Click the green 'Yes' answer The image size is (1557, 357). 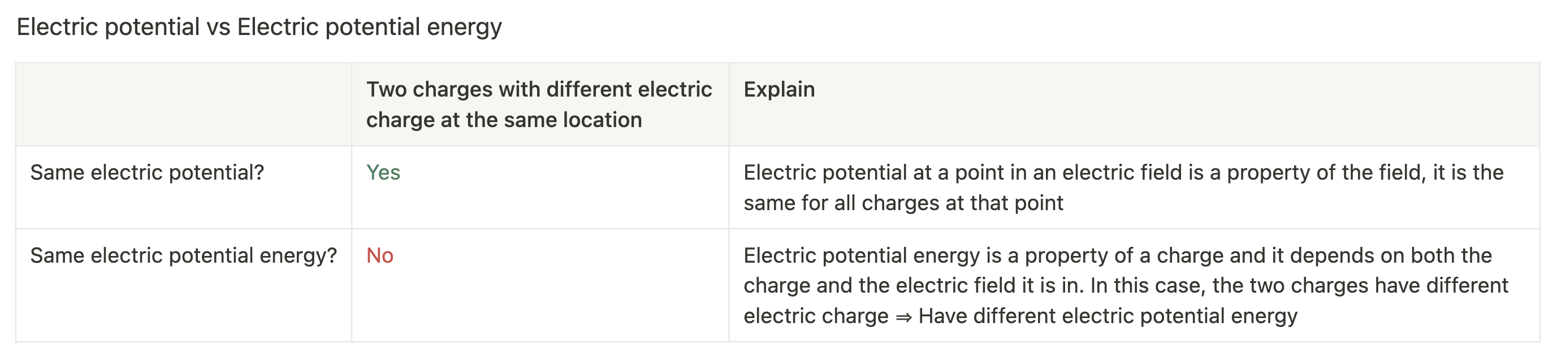pos(383,173)
